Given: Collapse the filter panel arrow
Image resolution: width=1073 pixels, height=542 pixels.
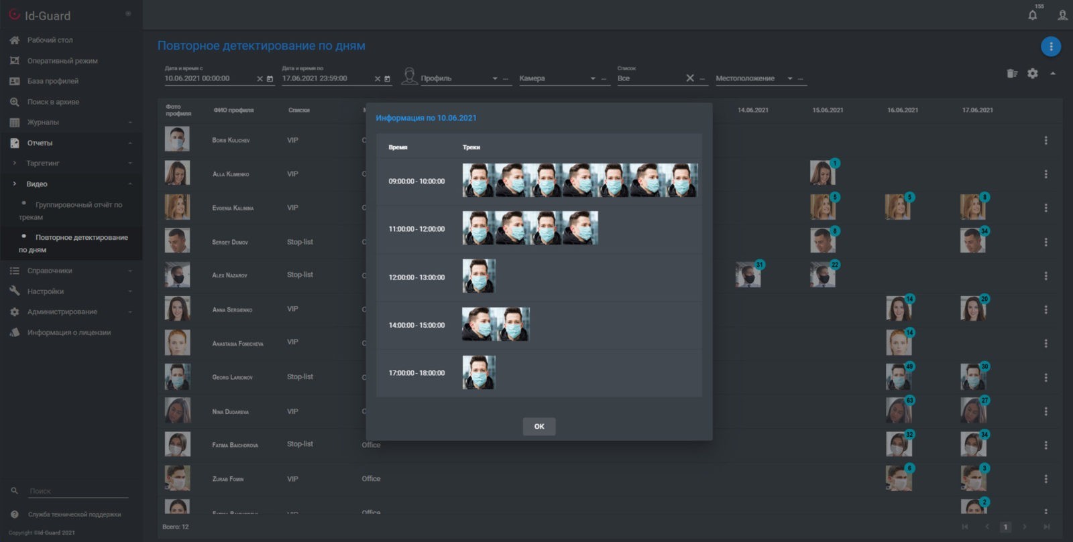Looking at the screenshot, I should point(1053,74).
